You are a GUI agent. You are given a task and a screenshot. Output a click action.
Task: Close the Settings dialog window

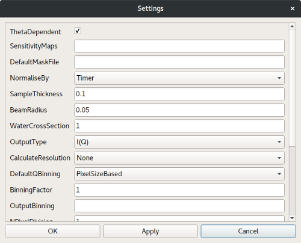[x=293, y=8]
